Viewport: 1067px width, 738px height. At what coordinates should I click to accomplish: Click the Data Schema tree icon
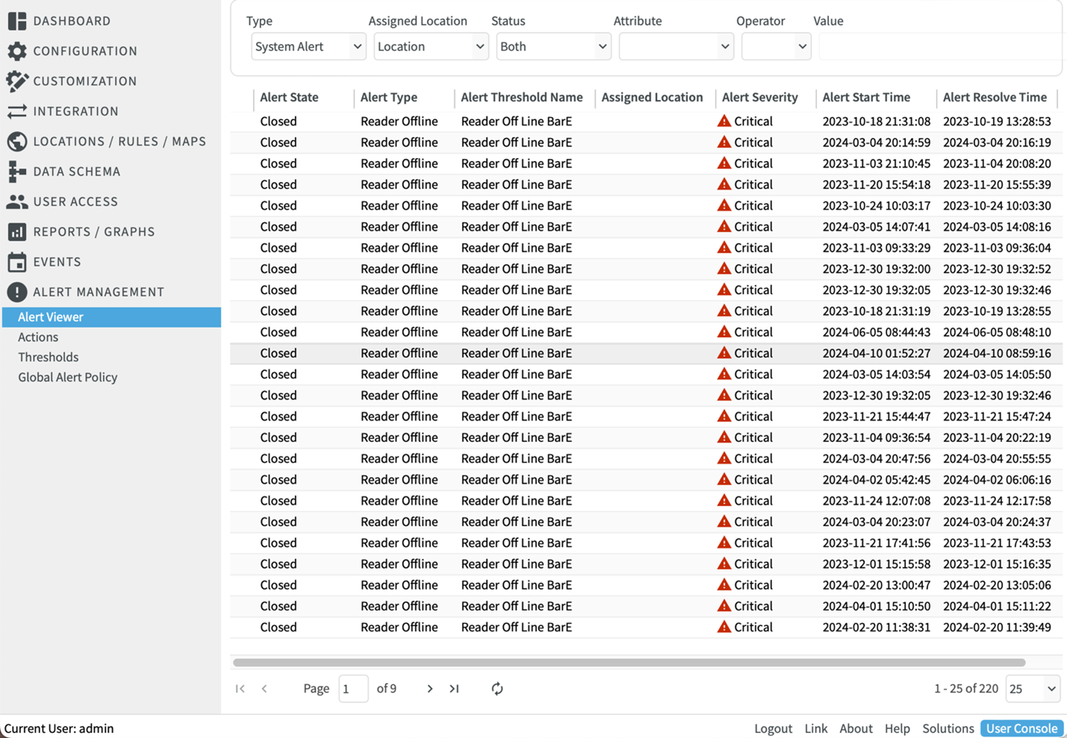[17, 171]
